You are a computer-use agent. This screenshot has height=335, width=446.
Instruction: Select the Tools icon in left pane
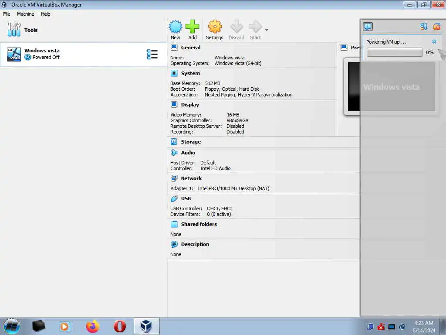coord(14,30)
